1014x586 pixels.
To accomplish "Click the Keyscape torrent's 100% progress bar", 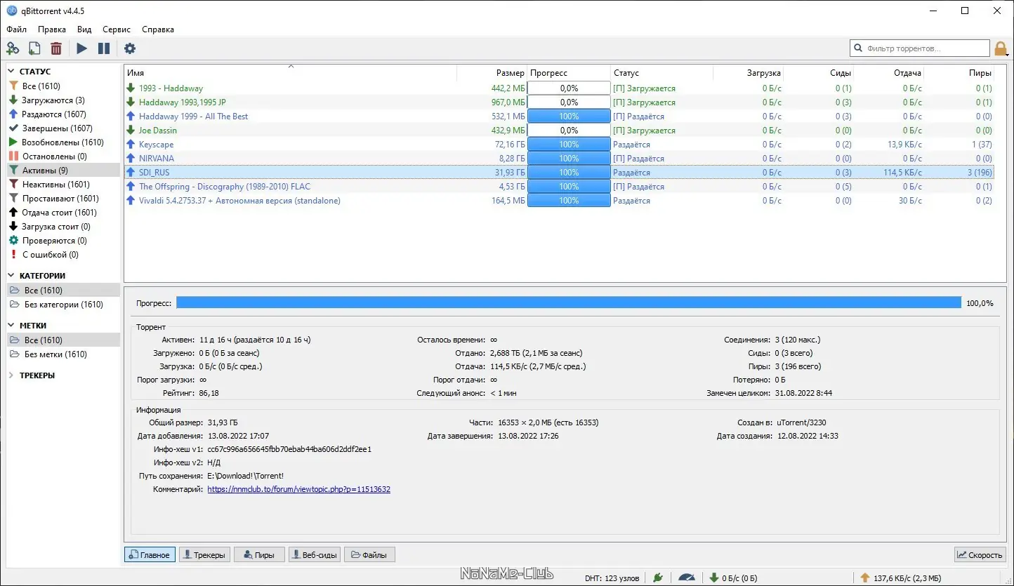I will pyautogui.click(x=569, y=145).
